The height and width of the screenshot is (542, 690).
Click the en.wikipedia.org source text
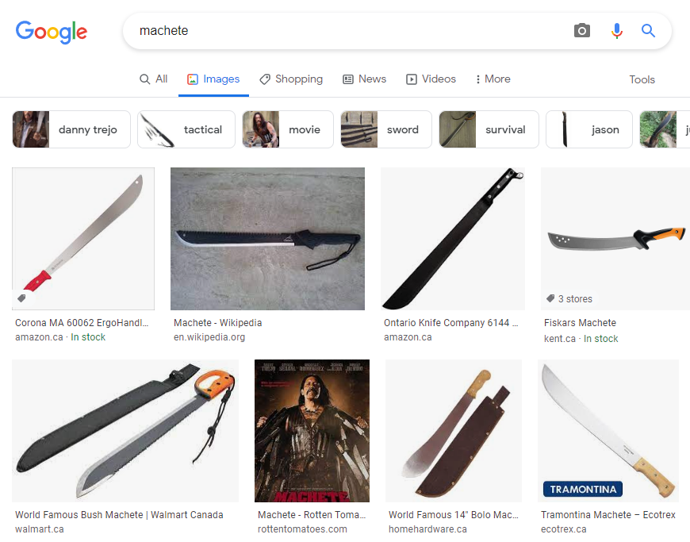coord(209,337)
